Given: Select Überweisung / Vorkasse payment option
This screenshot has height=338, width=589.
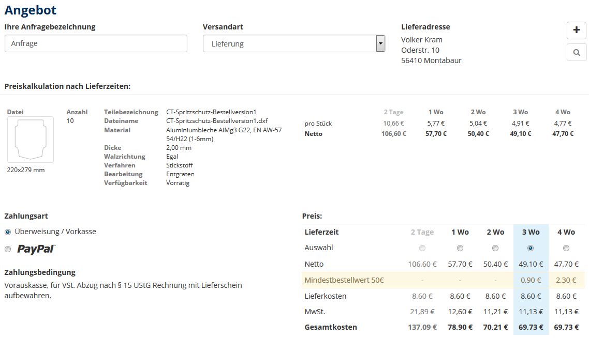Looking at the screenshot, I should (8, 232).
